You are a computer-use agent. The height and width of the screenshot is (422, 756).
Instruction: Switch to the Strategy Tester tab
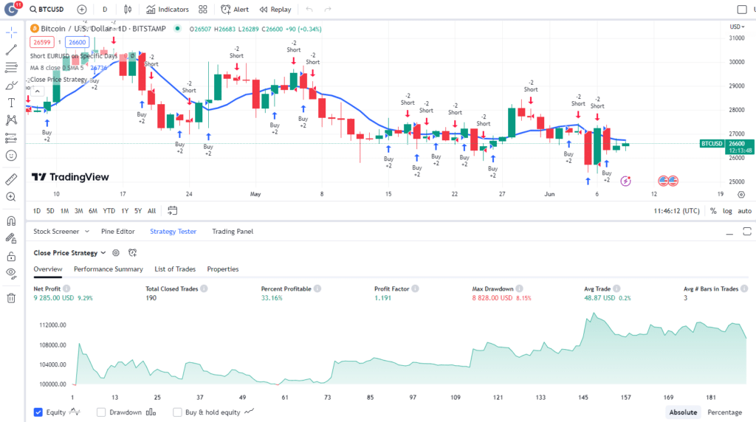[x=173, y=231]
